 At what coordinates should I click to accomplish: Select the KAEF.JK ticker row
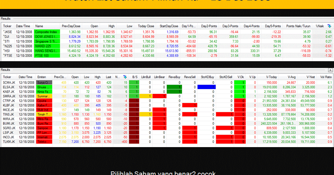tap(167, 92)
